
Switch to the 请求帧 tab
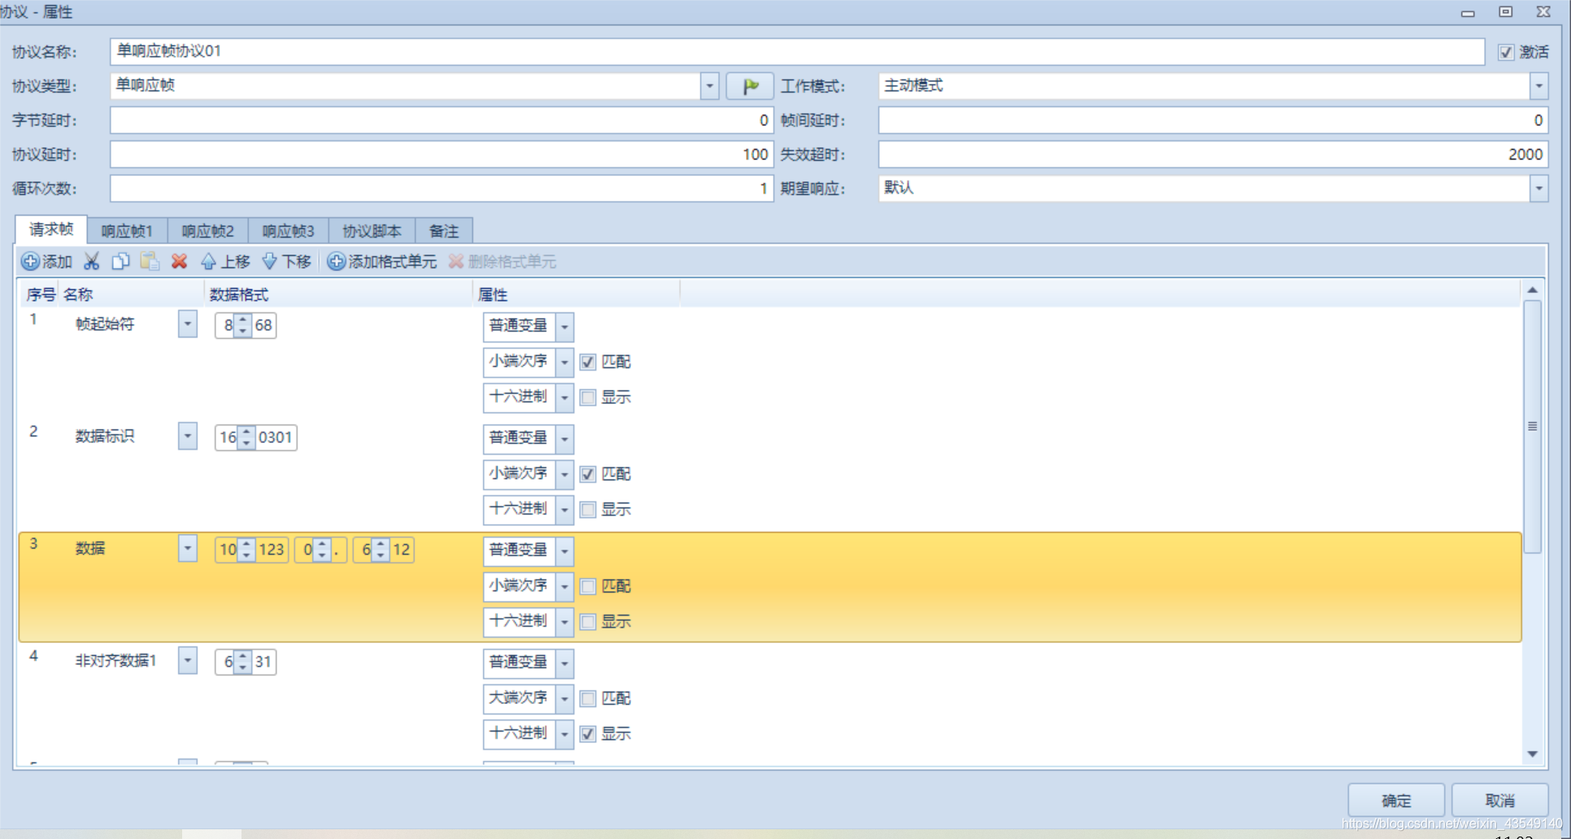pyautogui.click(x=51, y=230)
